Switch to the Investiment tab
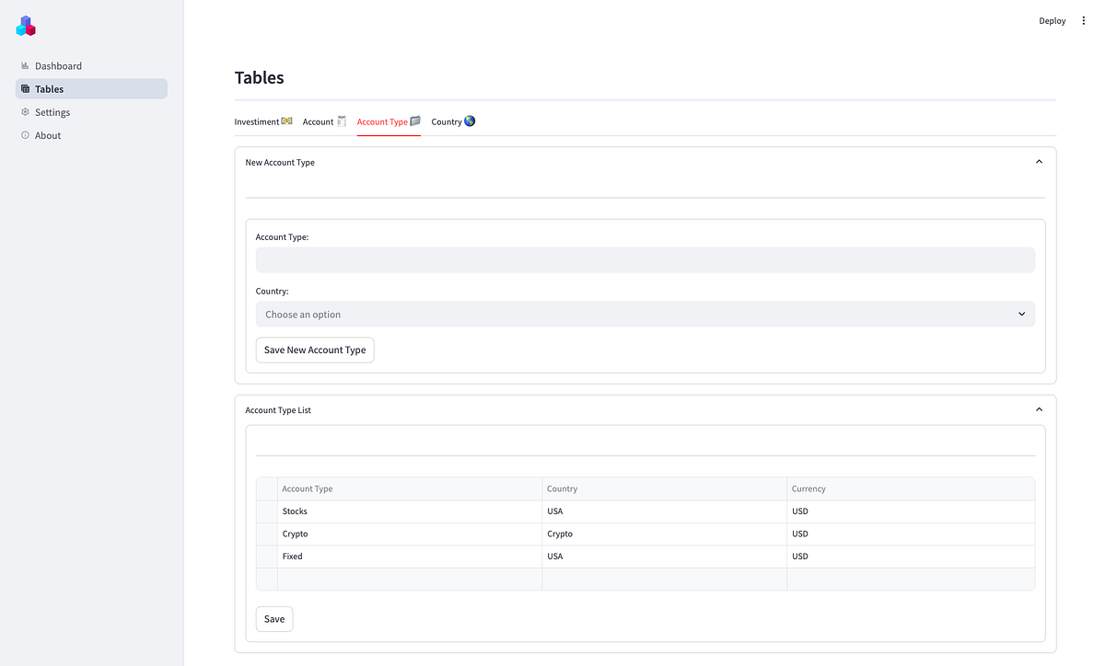This screenshot has width=1105, height=666. point(258,121)
